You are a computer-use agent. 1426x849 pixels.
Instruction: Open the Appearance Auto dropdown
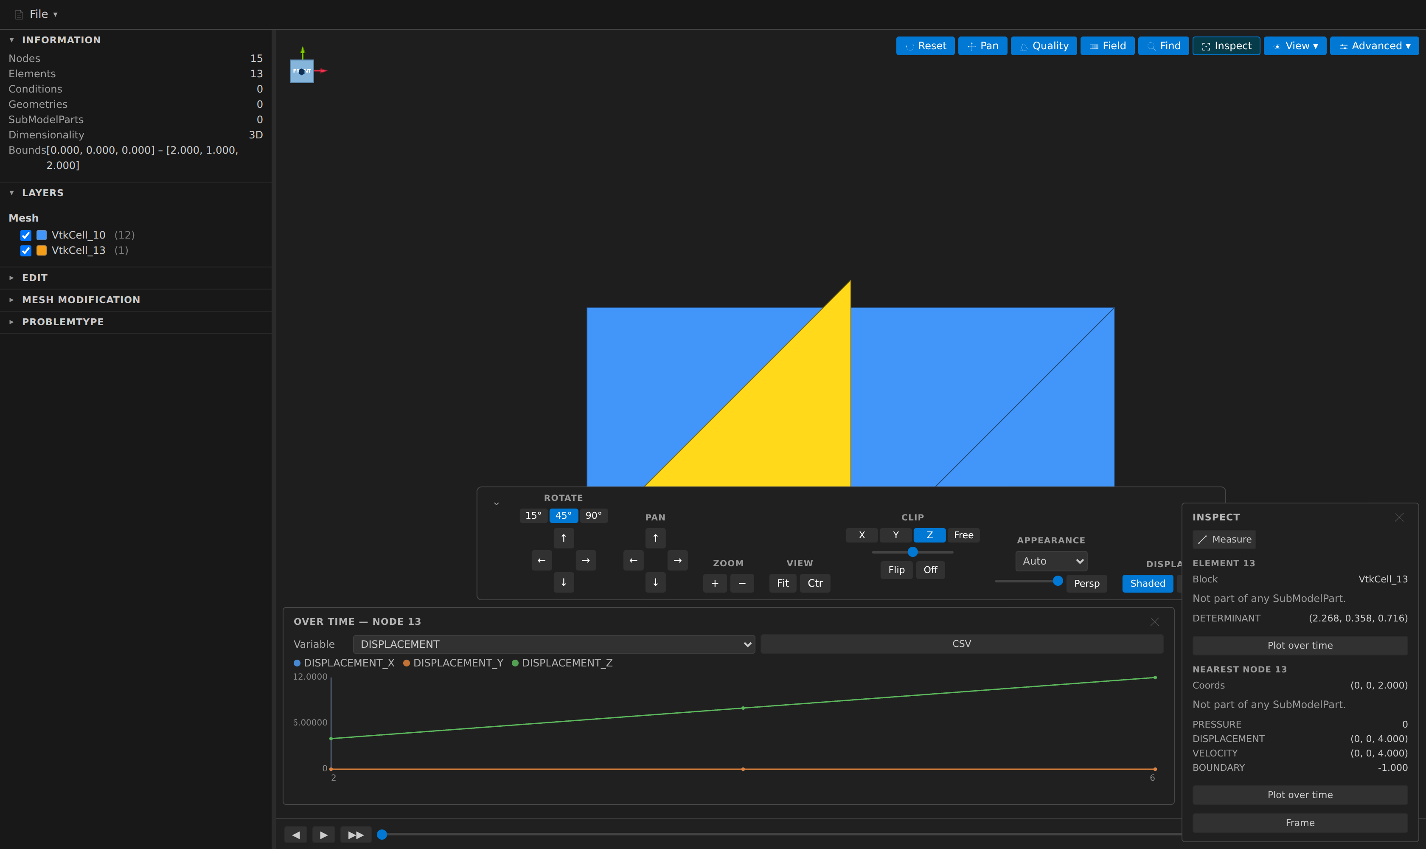click(1051, 561)
